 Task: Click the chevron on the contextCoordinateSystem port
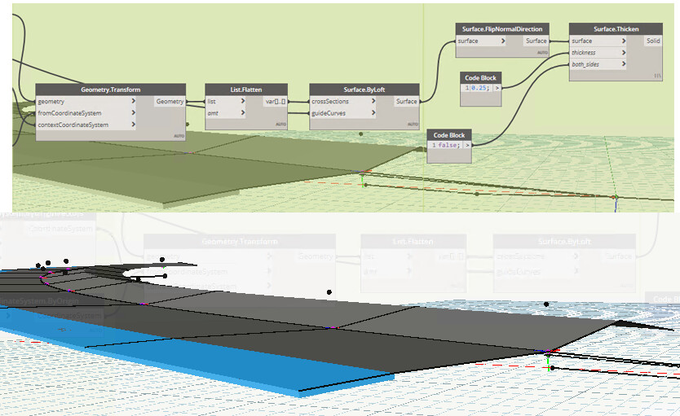[133, 125]
